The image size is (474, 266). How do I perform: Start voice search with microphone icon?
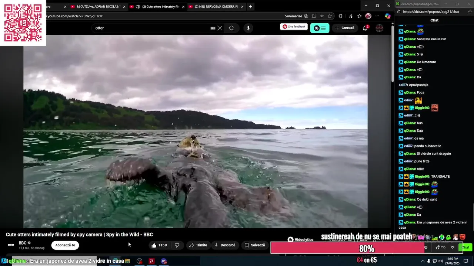248,28
